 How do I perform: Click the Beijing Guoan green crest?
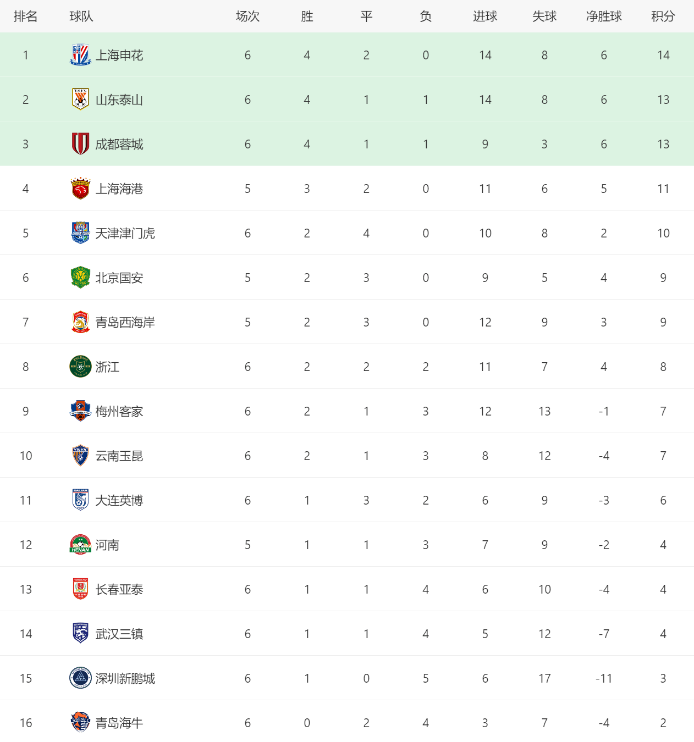pyautogui.click(x=80, y=278)
